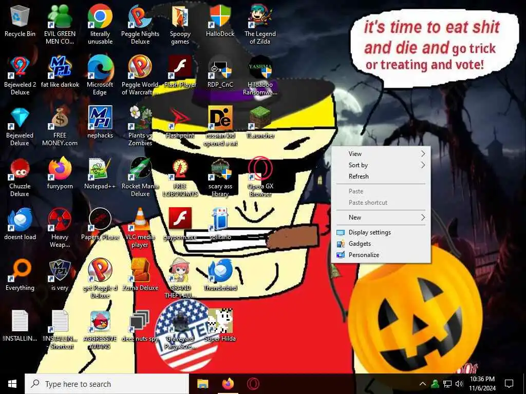Image resolution: width=526 pixels, height=394 pixels.
Task: Open The Legend of Zilda shortcut
Action: [x=260, y=24]
